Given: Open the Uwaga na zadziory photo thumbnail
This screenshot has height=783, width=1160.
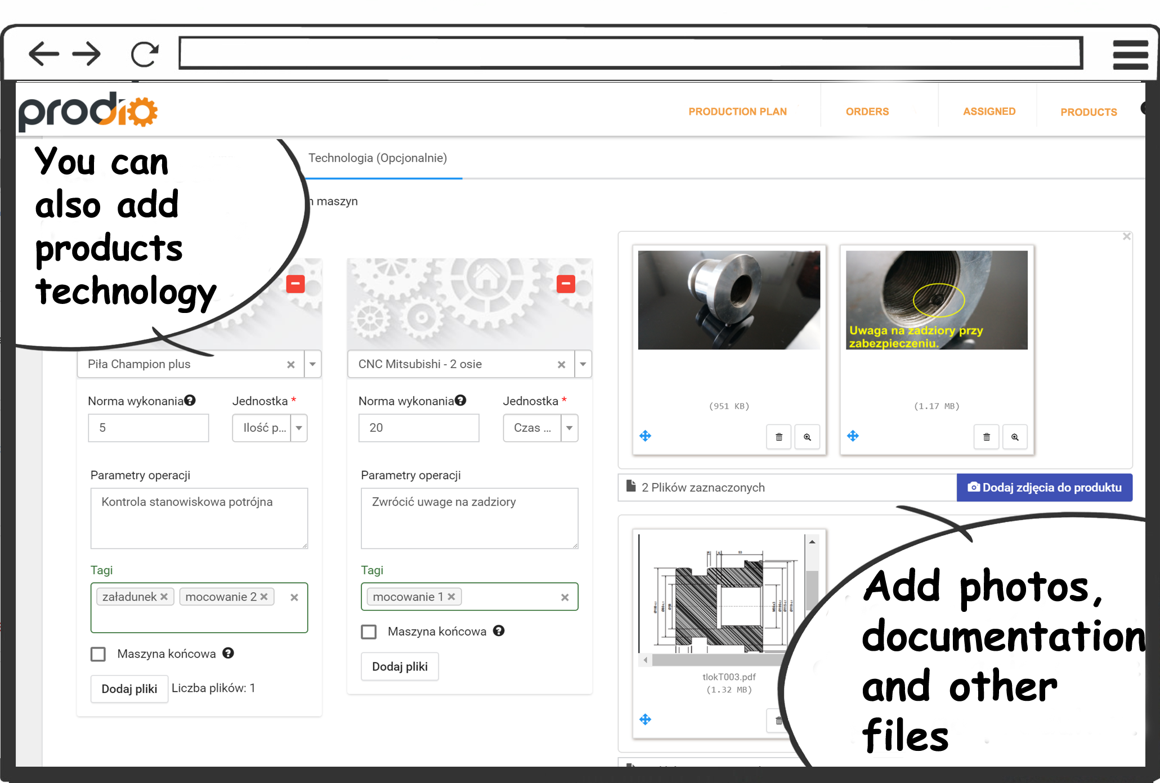Looking at the screenshot, I should click(x=937, y=300).
